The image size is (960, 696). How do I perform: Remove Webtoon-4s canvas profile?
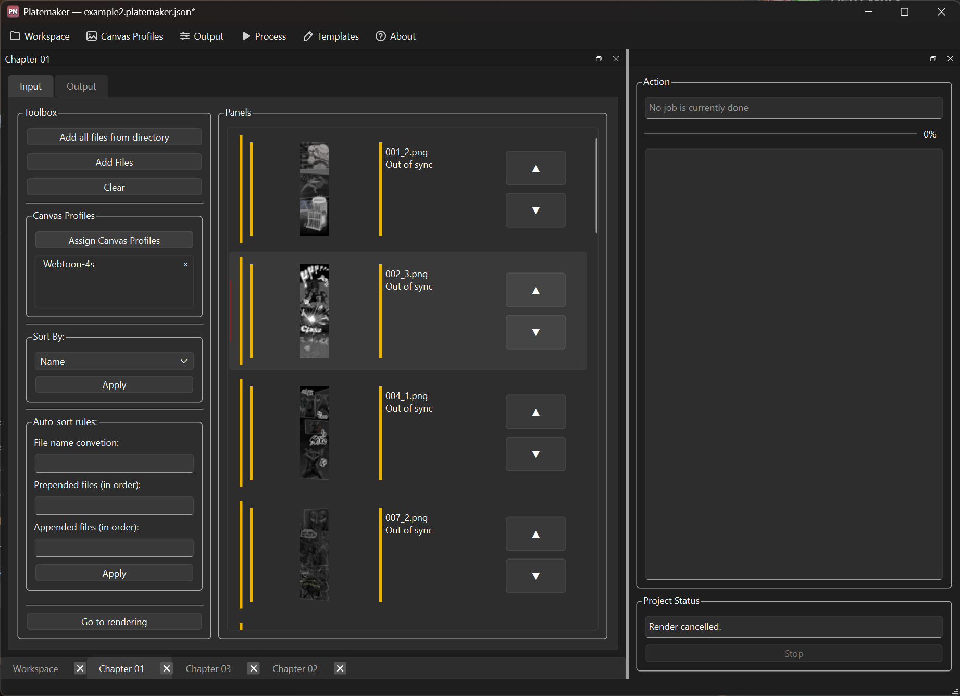(x=185, y=265)
